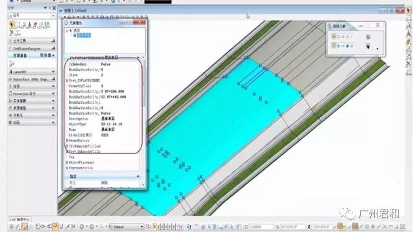Select the new selection mode icon
This screenshot has width=413, height=232.
334,46
